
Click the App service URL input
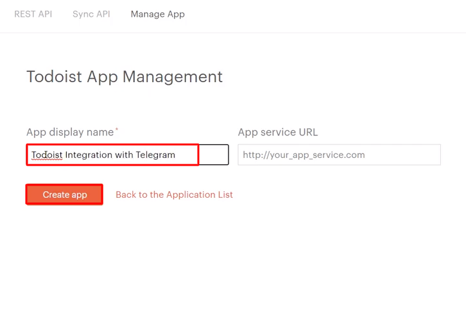click(339, 155)
